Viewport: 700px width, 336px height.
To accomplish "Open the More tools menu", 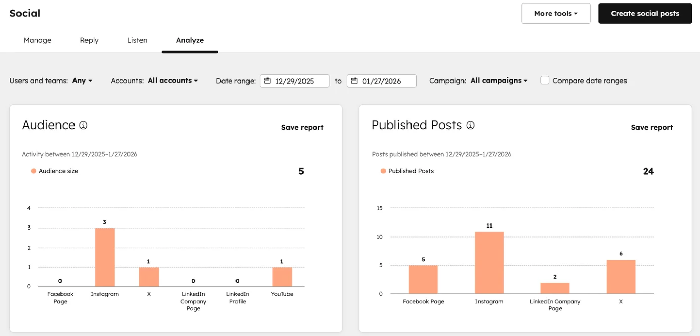I will click(x=555, y=13).
